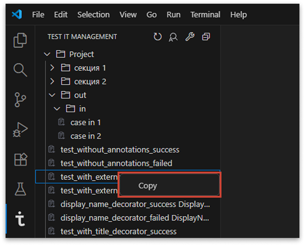Open the Explorer view in activity bar
Screen dimensions: 305x246
[20, 41]
